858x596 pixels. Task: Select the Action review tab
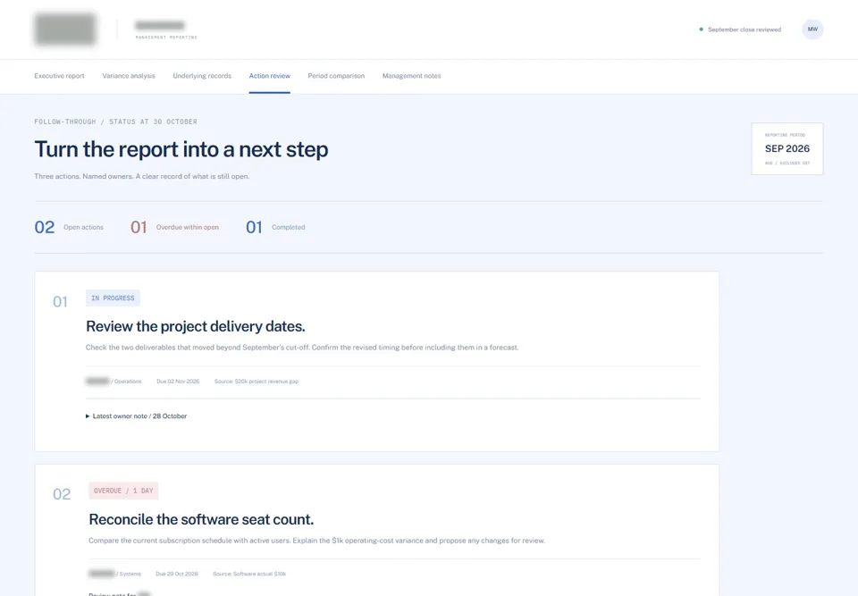pyautogui.click(x=270, y=76)
